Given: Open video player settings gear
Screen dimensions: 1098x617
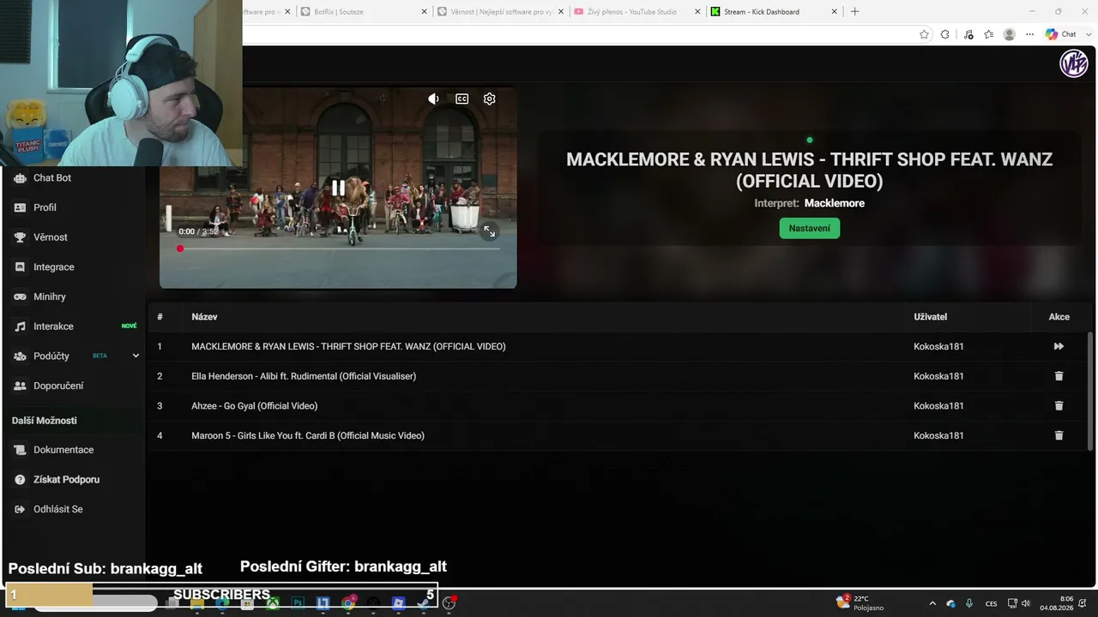Looking at the screenshot, I should click(x=489, y=99).
